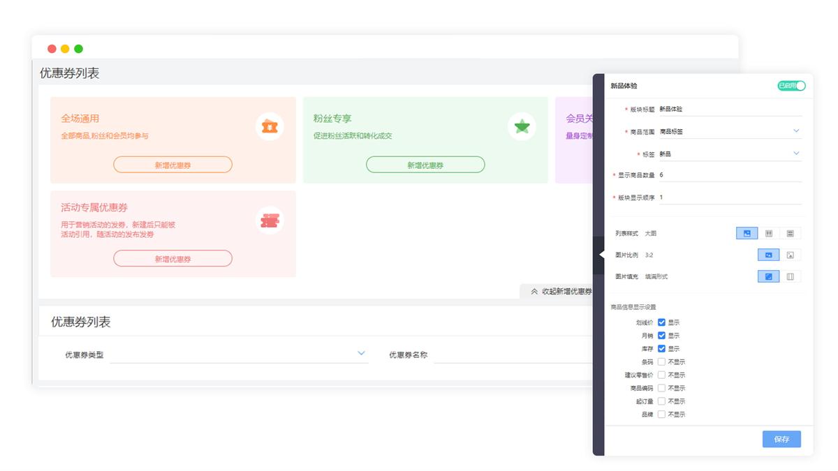Enable the 条码 display checkbox

point(661,361)
